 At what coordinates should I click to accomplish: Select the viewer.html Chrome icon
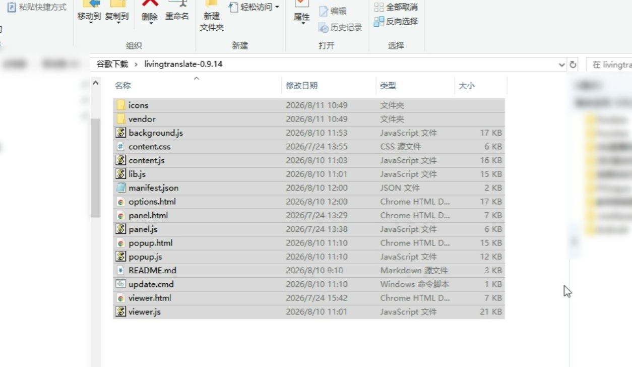click(120, 298)
